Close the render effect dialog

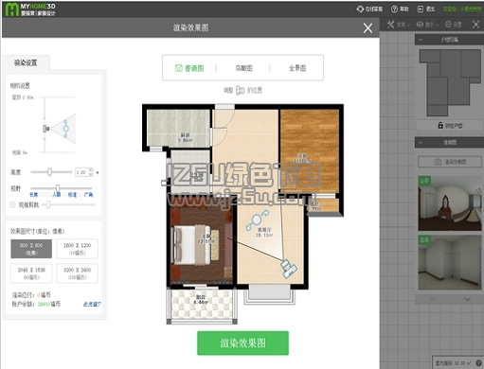coord(367,28)
